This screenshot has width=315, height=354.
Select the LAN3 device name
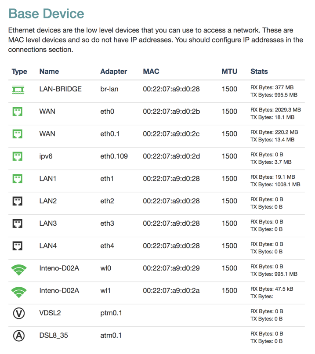(48, 224)
